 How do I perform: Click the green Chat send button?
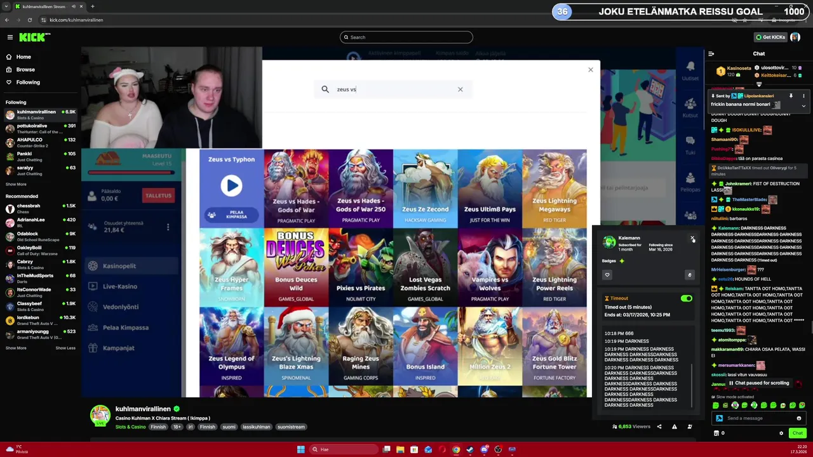click(x=797, y=433)
